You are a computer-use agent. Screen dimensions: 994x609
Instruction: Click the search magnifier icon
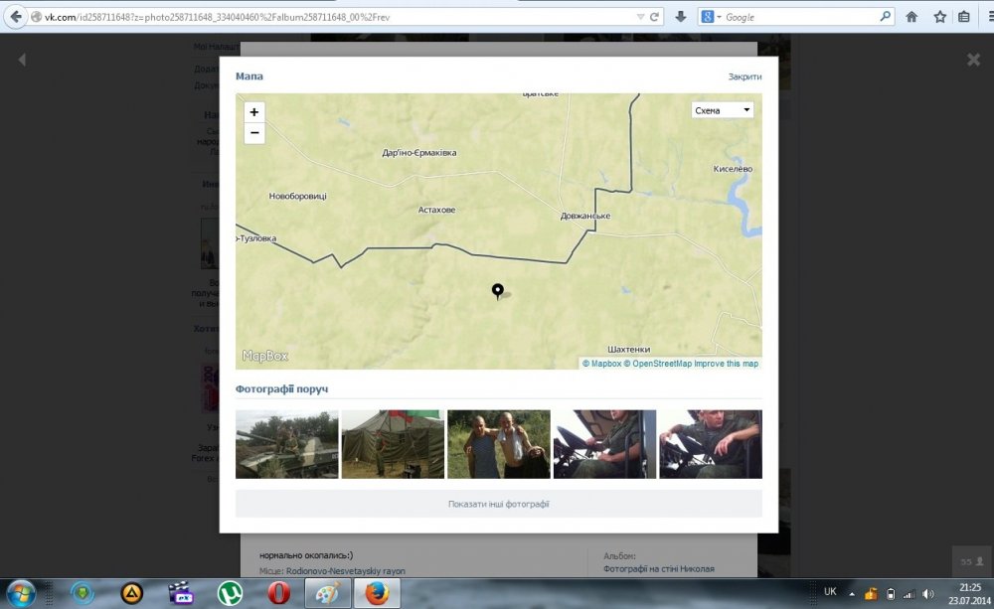(886, 17)
